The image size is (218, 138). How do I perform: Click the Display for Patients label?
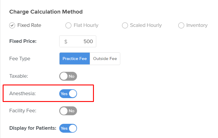[x=33, y=128]
